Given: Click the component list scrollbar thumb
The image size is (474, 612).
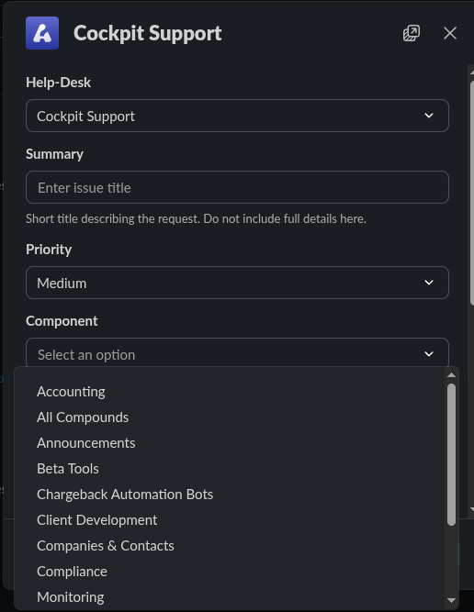Looking at the screenshot, I should click(x=451, y=455).
